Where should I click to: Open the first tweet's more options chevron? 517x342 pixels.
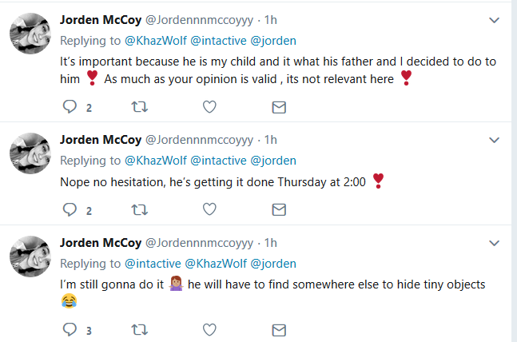(494, 19)
